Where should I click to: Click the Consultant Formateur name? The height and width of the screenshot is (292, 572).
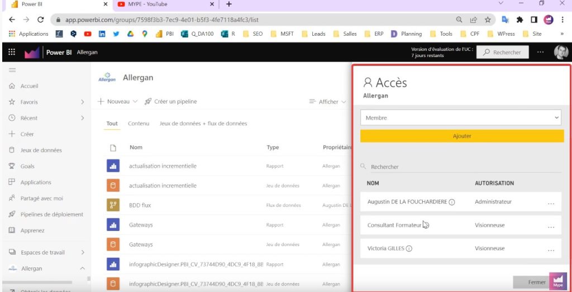tap(394, 225)
